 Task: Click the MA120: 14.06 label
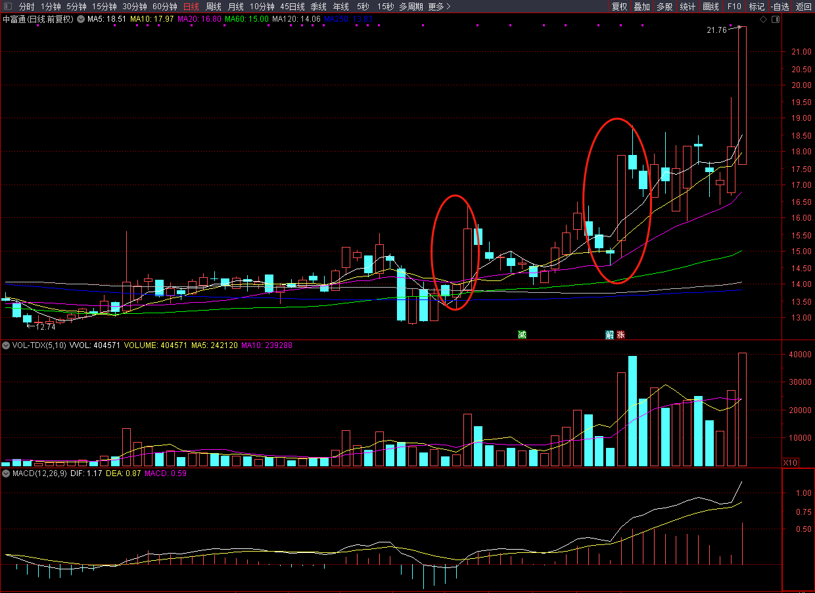coord(296,19)
